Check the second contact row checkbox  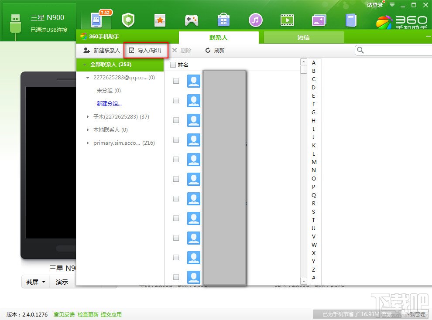pos(176,100)
